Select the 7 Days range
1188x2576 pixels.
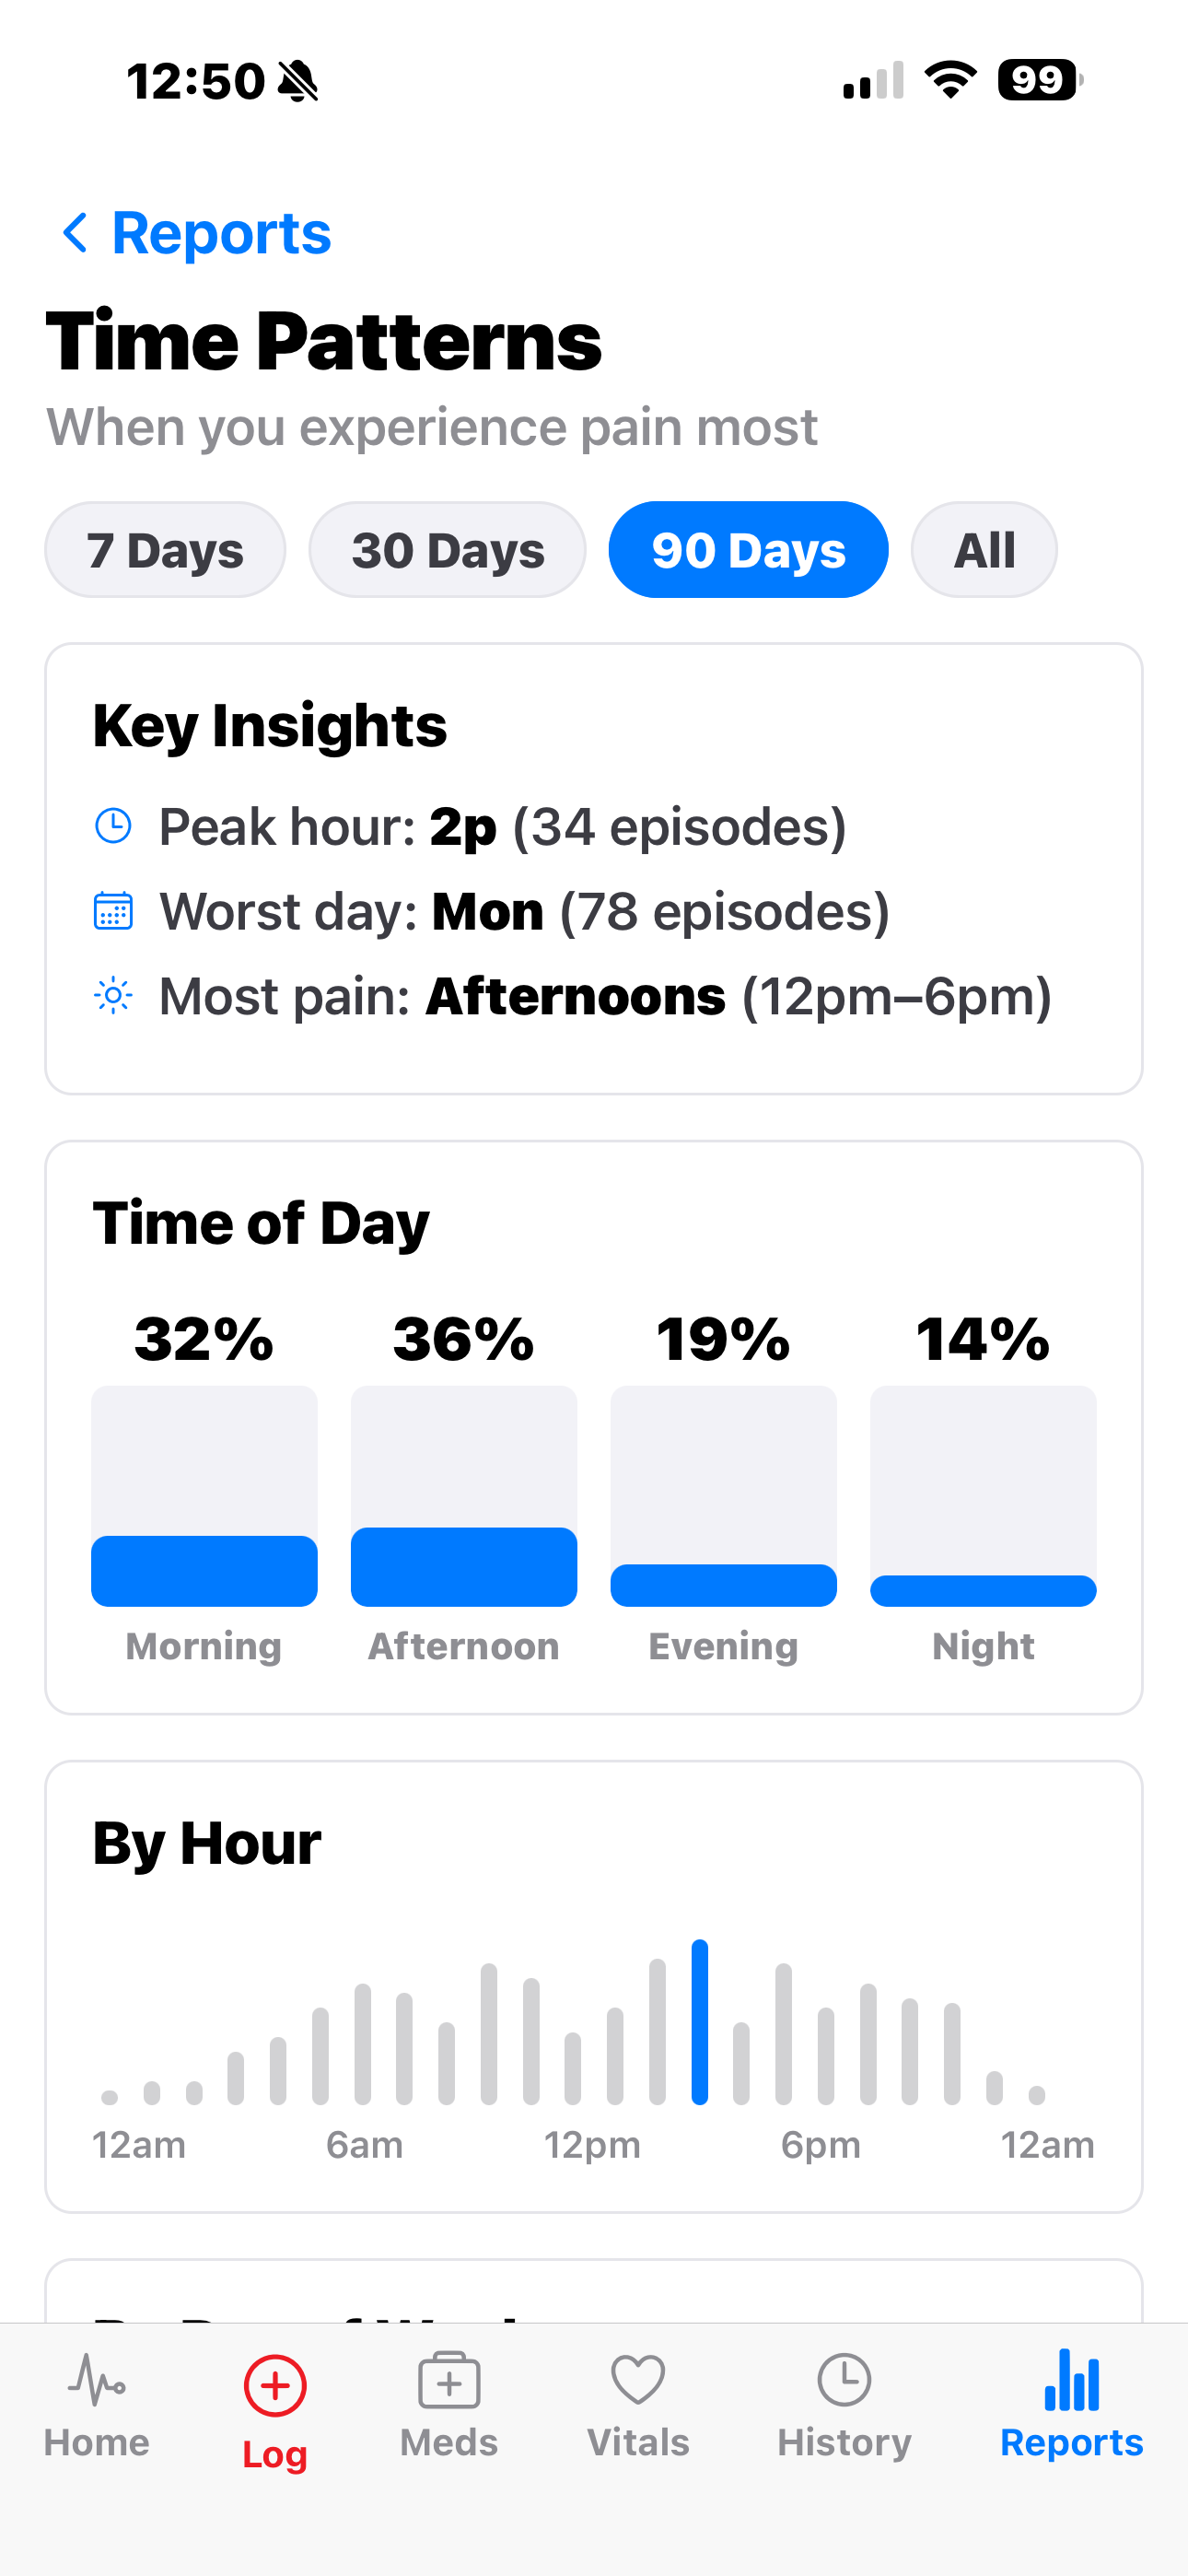click(165, 550)
